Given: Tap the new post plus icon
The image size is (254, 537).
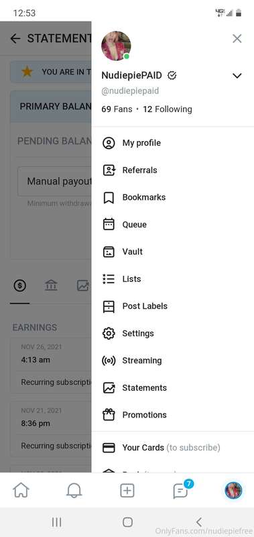Looking at the screenshot, I should (x=127, y=491).
